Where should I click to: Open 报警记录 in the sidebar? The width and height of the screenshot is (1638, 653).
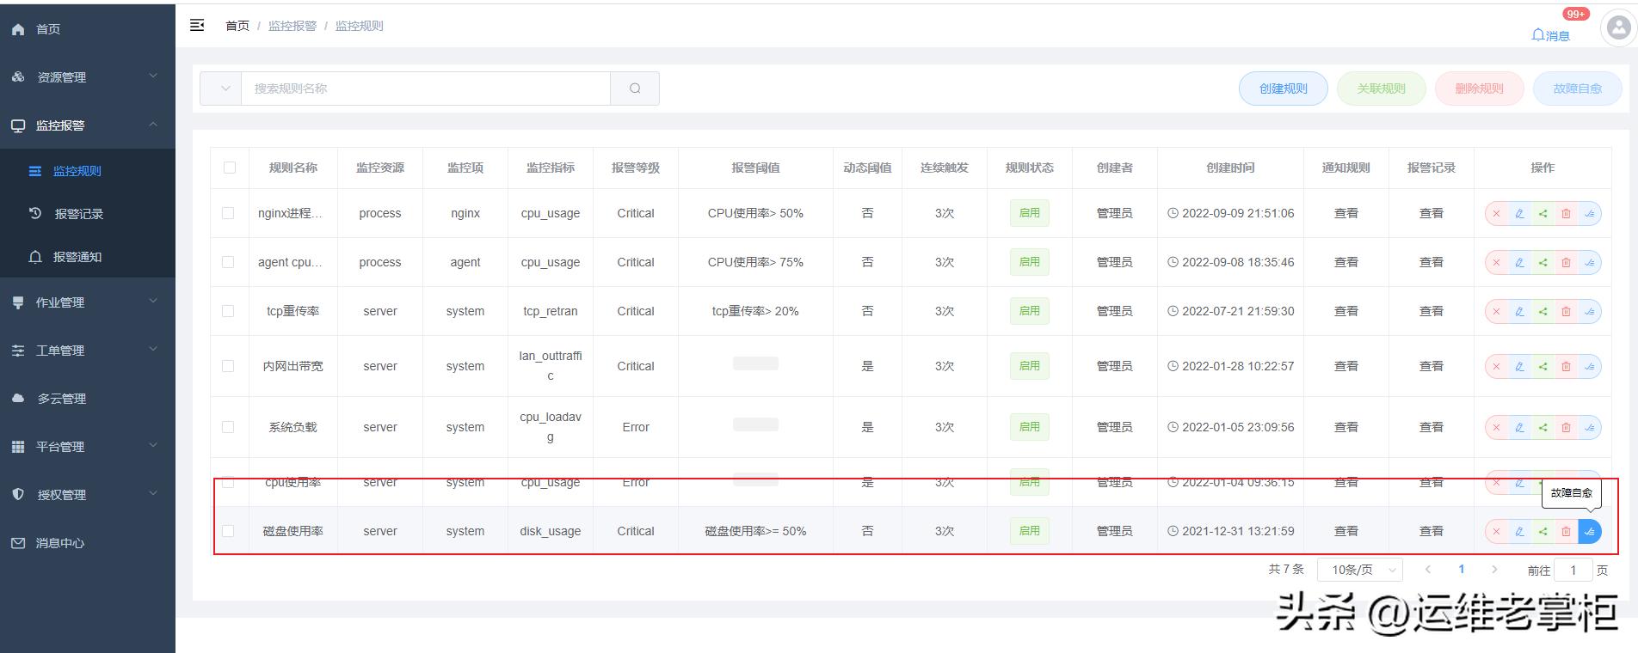click(88, 214)
